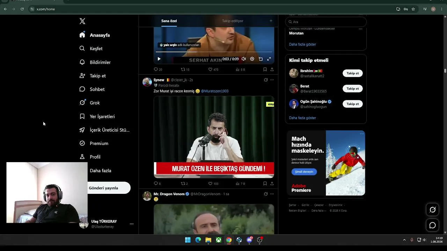Screen dimensions: 447x251
Task: Launch Grok from the sidebar
Action: tap(89, 103)
